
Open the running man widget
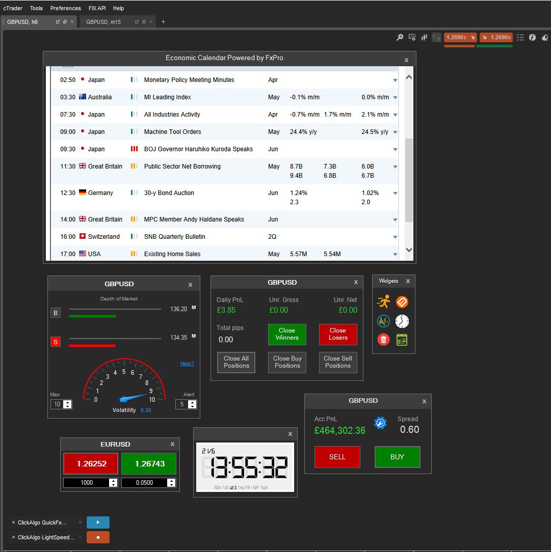tap(383, 302)
